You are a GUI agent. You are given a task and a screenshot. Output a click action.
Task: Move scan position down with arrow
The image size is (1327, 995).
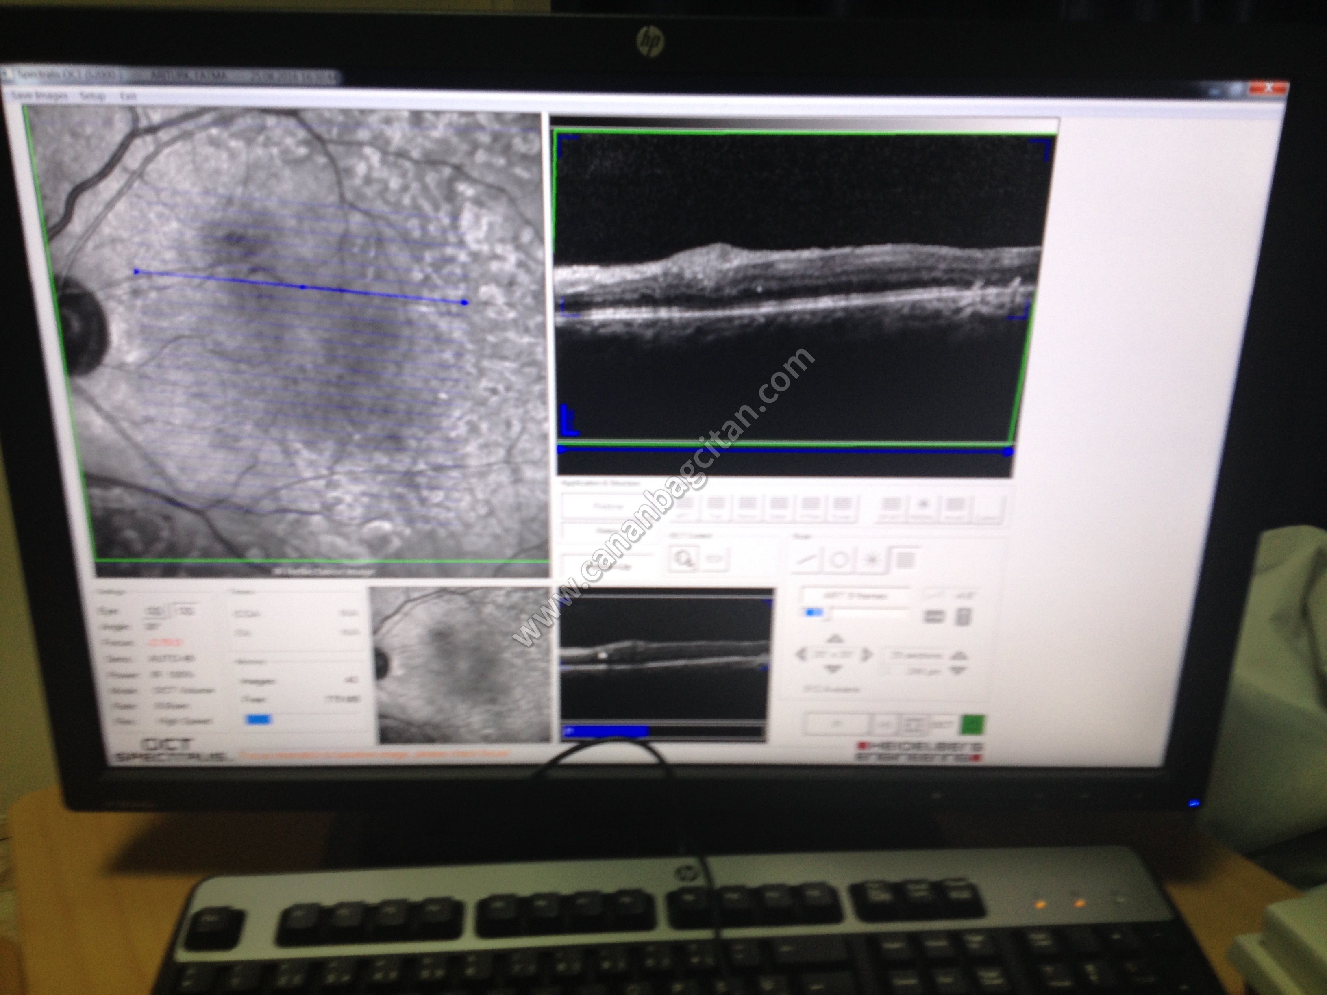point(833,669)
